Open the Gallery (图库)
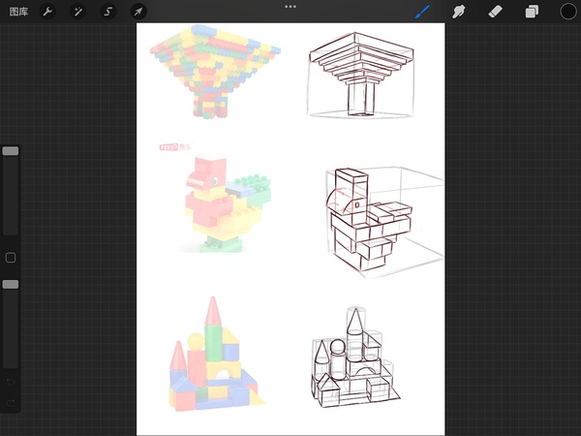This screenshot has width=581, height=436. tap(18, 12)
